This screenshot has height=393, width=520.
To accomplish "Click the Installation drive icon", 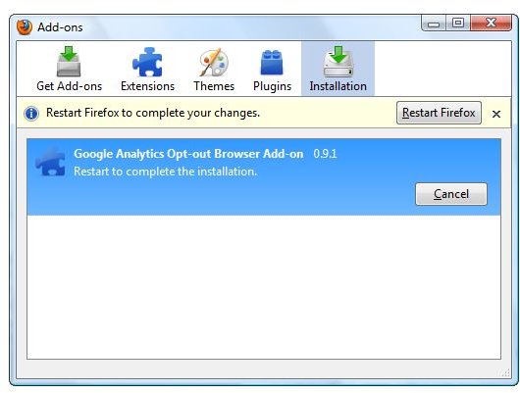I will (338, 62).
